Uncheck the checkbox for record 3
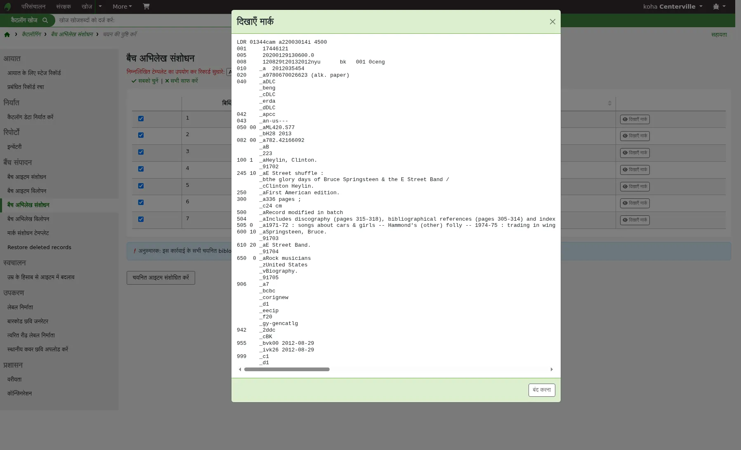This screenshot has width=741, height=450. coord(141,152)
